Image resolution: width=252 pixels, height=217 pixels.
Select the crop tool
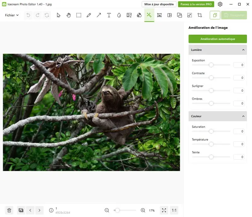(x=200, y=15)
